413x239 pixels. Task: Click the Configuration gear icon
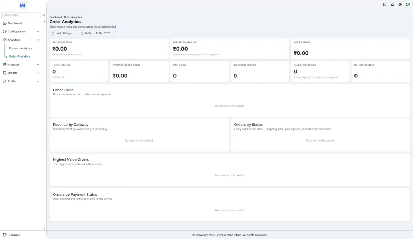4,32
